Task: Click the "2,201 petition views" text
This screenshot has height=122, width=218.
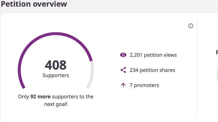Action: click(x=153, y=55)
